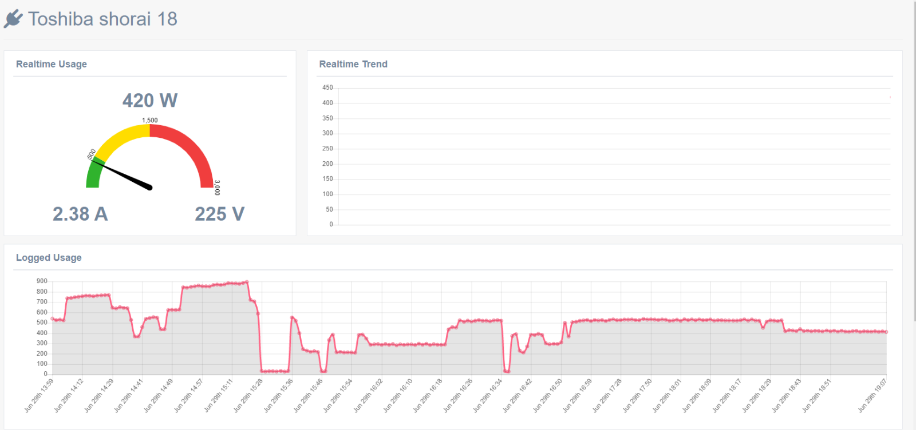916x430 pixels.
Task: Click the Realtime Trend panel heading
Action: (353, 64)
